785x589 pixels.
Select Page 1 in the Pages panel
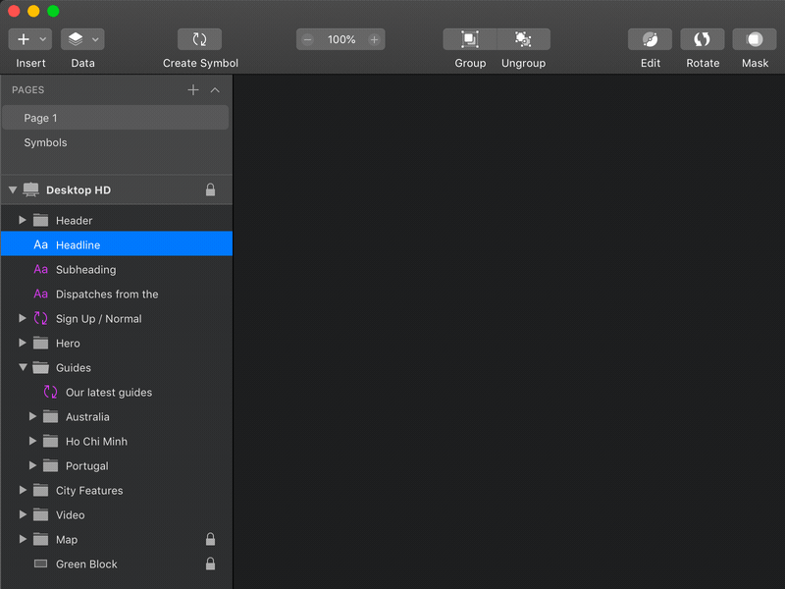[x=41, y=117]
